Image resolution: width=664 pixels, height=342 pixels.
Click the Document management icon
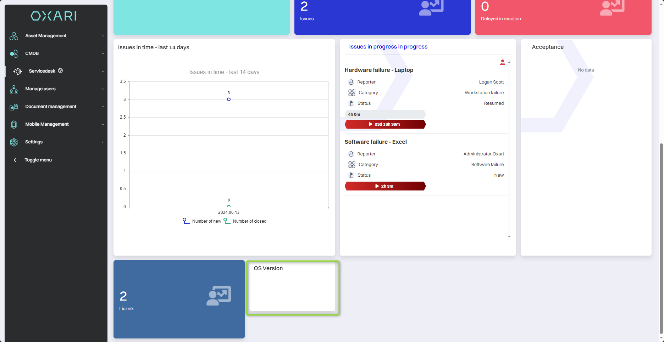(x=14, y=107)
